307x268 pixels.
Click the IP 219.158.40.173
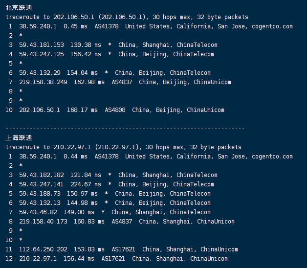click(x=43, y=222)
